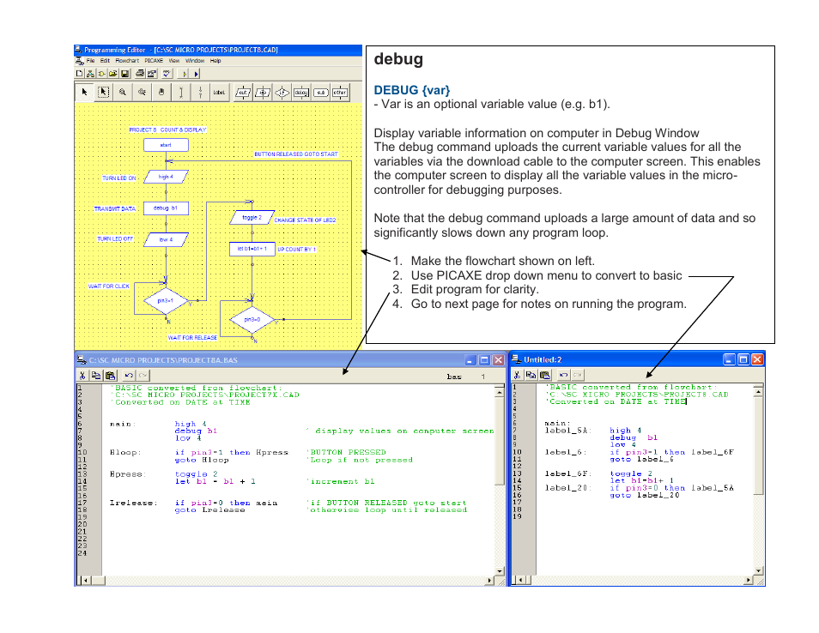
Task: Select the 'if' decision block tool
Action: (282, 93)
